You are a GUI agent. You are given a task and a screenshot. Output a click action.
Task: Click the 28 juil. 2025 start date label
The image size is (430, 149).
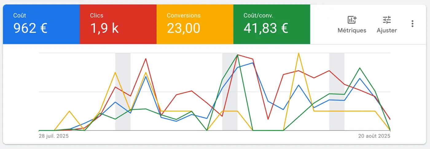(x=54, y=136)
